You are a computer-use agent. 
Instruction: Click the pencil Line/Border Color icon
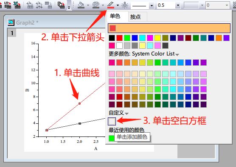pyautogui.click(x=111, y=5)
